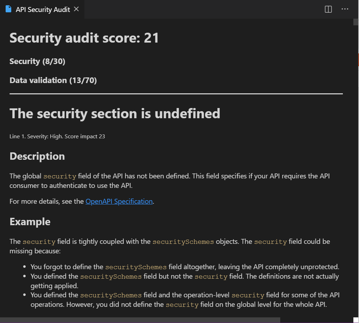The height and width of the screenshot is (323, 359).
Task: Click the horizontal scrollbar at the bottom
Action: pos(140,320)
